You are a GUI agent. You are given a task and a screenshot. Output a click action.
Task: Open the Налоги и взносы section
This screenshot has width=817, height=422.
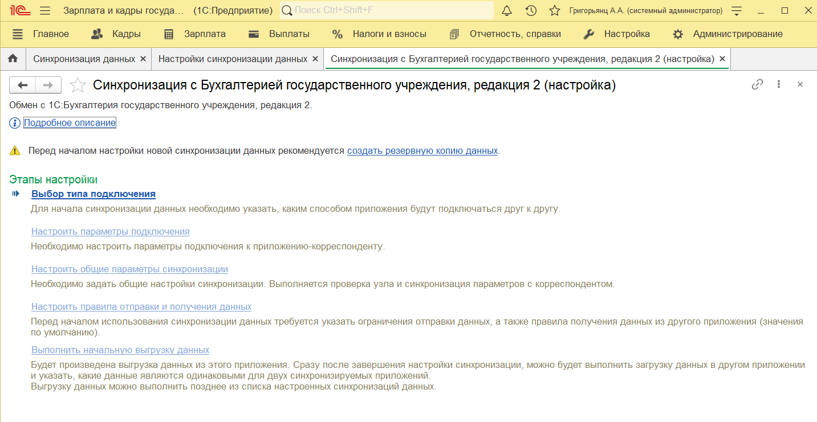point(389,34)
